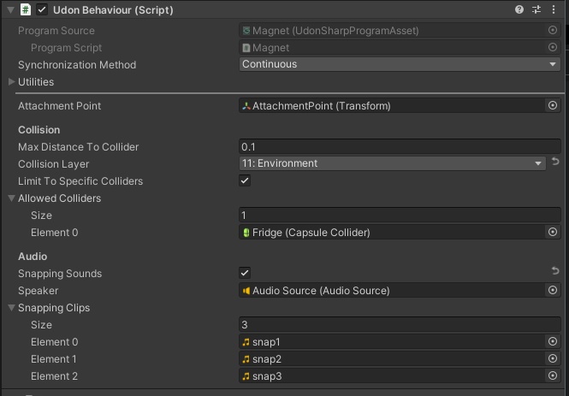This screenshot has width=569, height=396.
Task: Revert Snapping Sounds override arrow
Action: coord(555,271)
